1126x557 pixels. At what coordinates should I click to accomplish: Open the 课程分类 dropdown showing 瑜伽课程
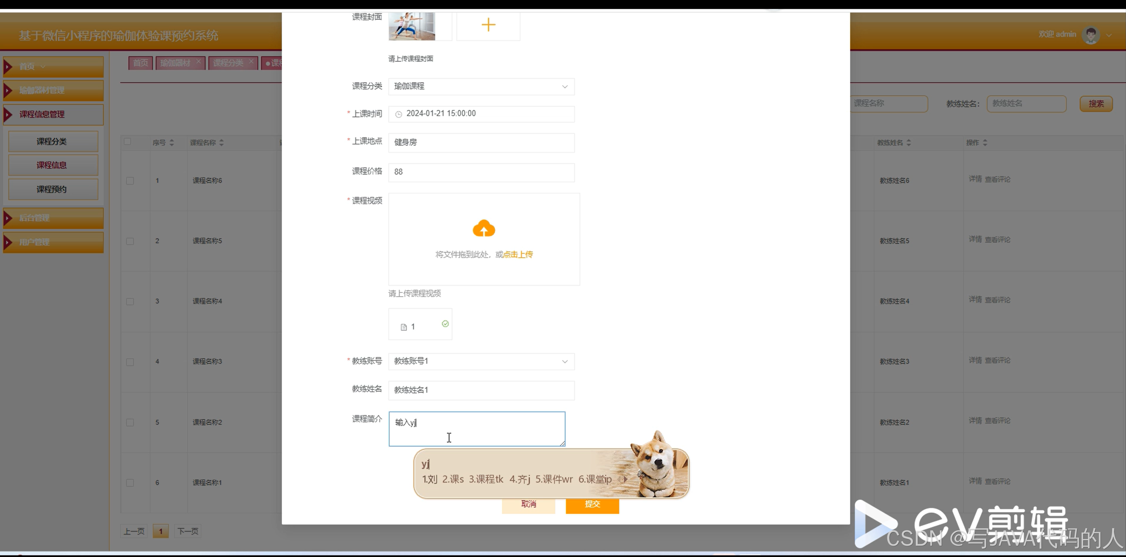pos(481,87)
